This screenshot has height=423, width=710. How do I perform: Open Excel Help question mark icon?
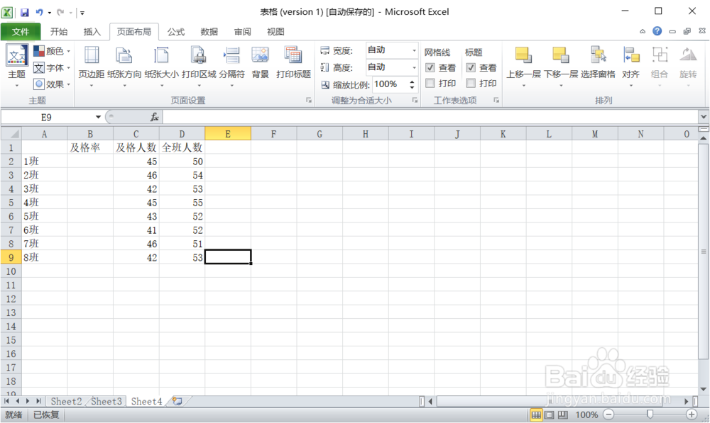point(657,30)
